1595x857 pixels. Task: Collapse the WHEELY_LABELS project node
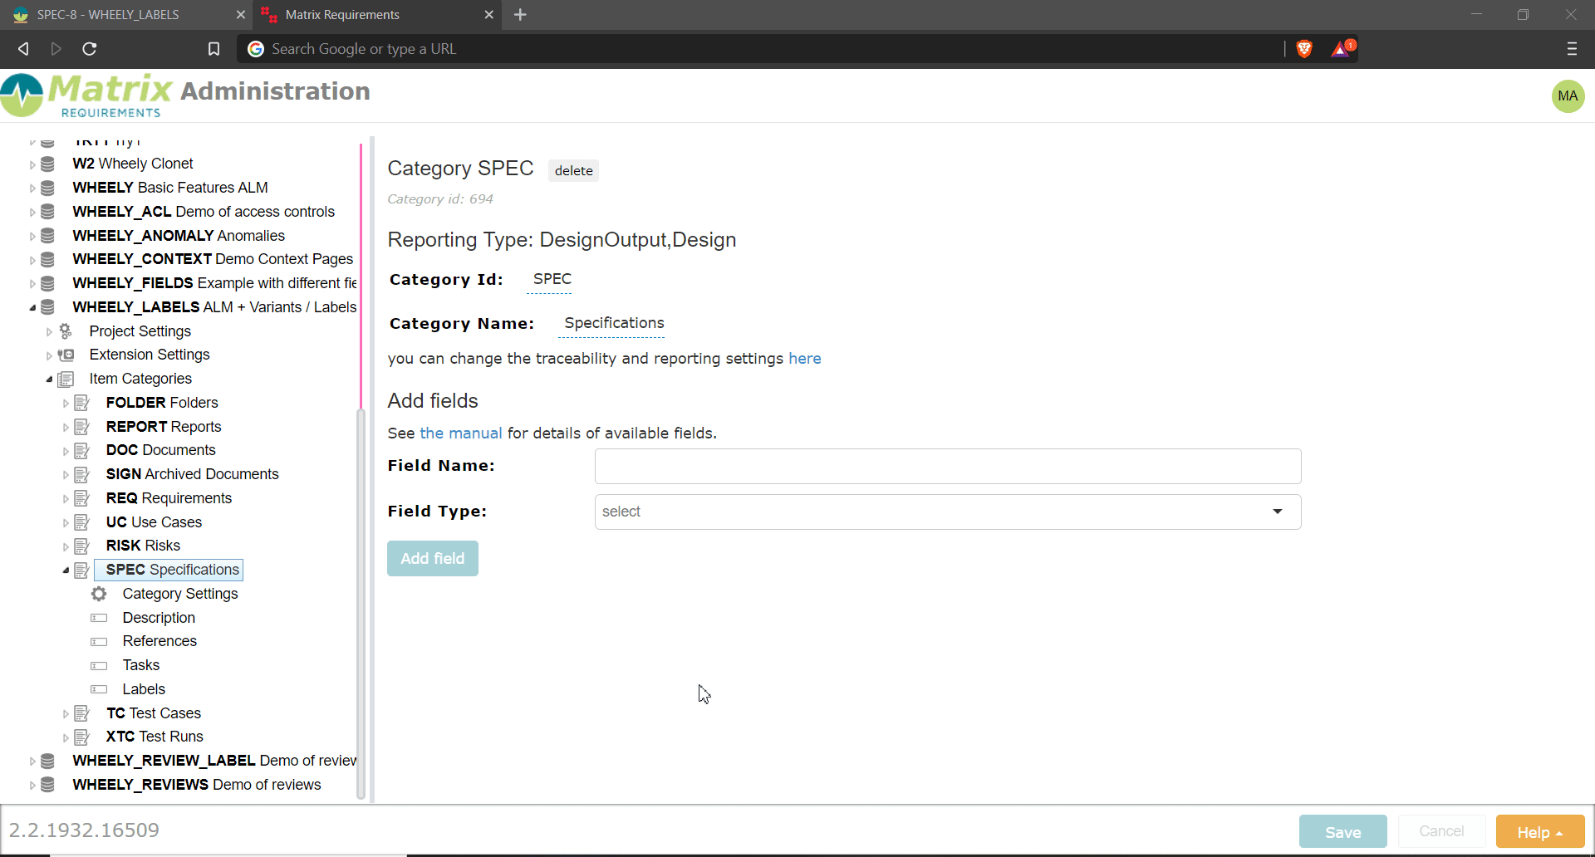pyautogui.click(x=32, y=308)
